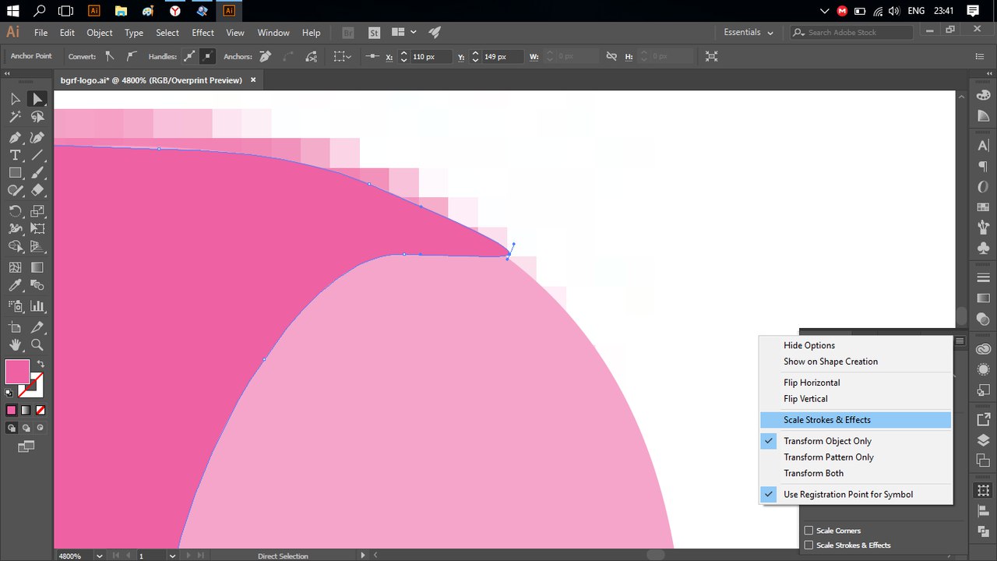Toggle show handles for multiple anchors
997x561 pixels.
pyautogui.click(x=189, y=56)
